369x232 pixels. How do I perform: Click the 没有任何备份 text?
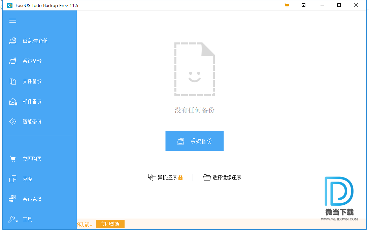(194, 110)
